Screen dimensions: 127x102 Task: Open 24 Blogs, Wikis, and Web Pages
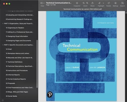click(17, 92)
